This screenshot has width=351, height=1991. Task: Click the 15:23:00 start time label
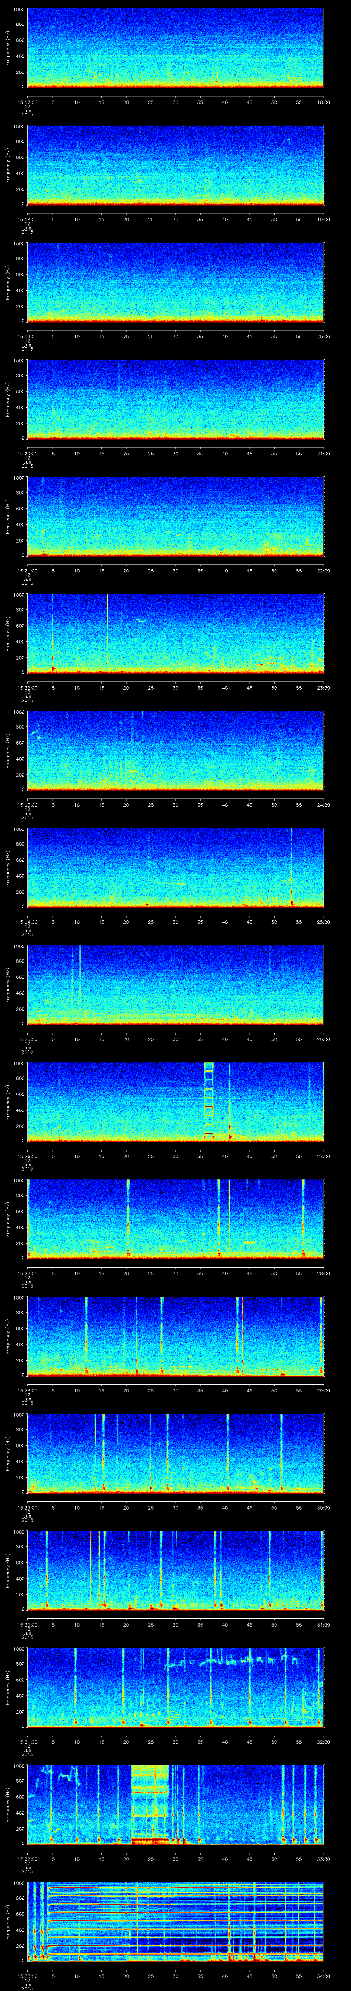click(x=27, y=805)
